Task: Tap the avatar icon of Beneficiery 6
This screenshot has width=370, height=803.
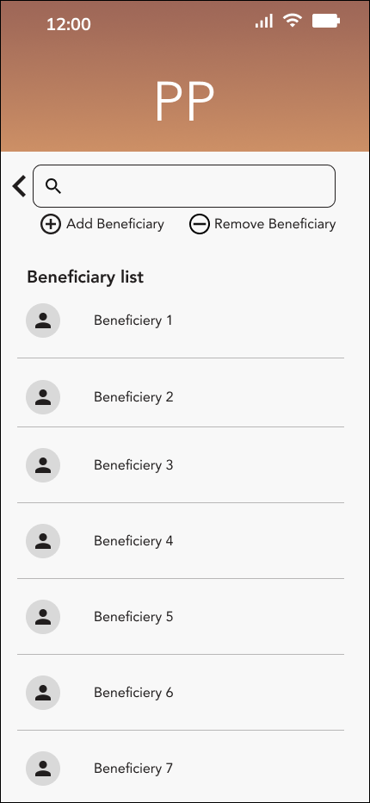Action: [43, 693]
